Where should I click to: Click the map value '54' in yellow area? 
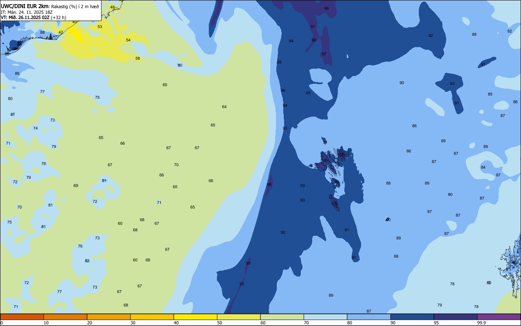click(x=128, y=40)
